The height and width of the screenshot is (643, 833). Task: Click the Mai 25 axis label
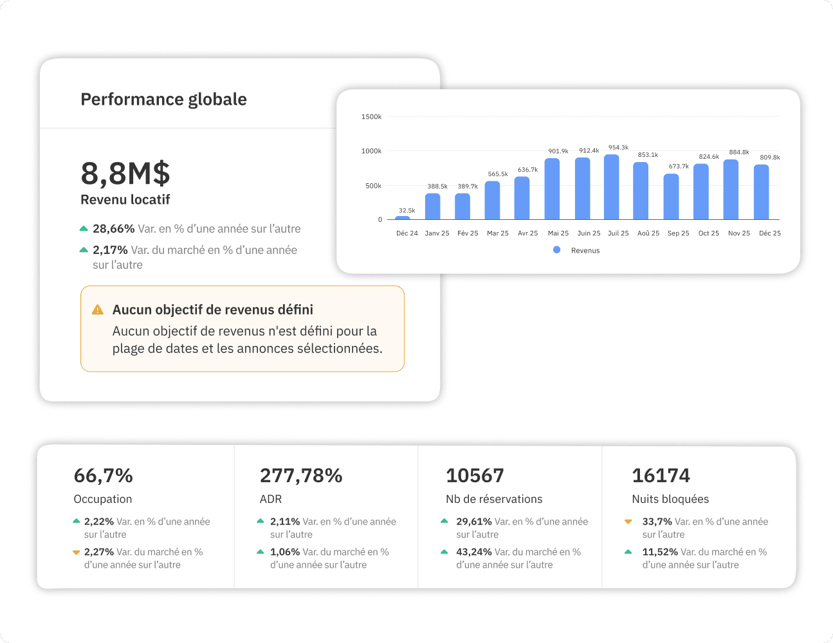pyautogui.click(x=558, y=233)
